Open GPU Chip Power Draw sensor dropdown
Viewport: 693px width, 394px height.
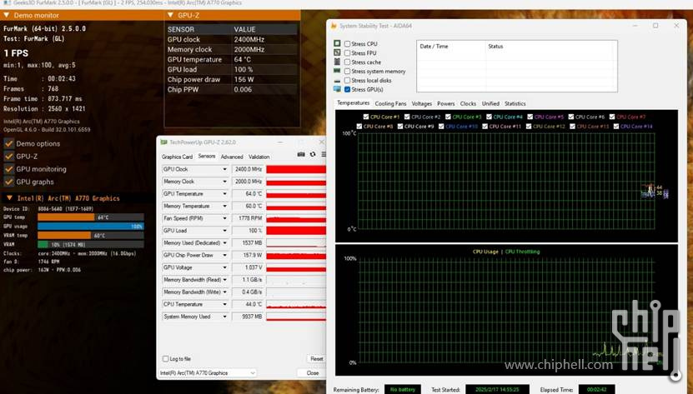pyautogui.click(x=224, y=255)
